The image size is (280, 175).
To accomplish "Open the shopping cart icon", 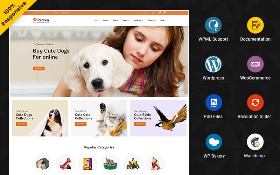I will click(163, 13).
